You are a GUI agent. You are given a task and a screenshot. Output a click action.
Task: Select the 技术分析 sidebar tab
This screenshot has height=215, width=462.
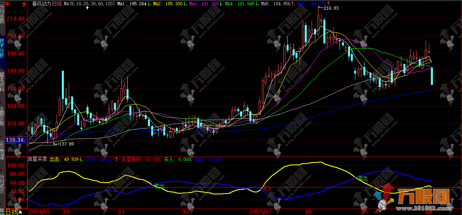coord(2,48)
